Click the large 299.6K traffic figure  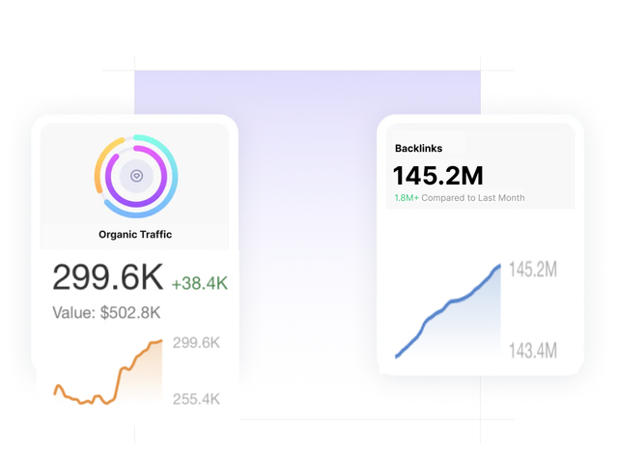(x=108, y=277)
